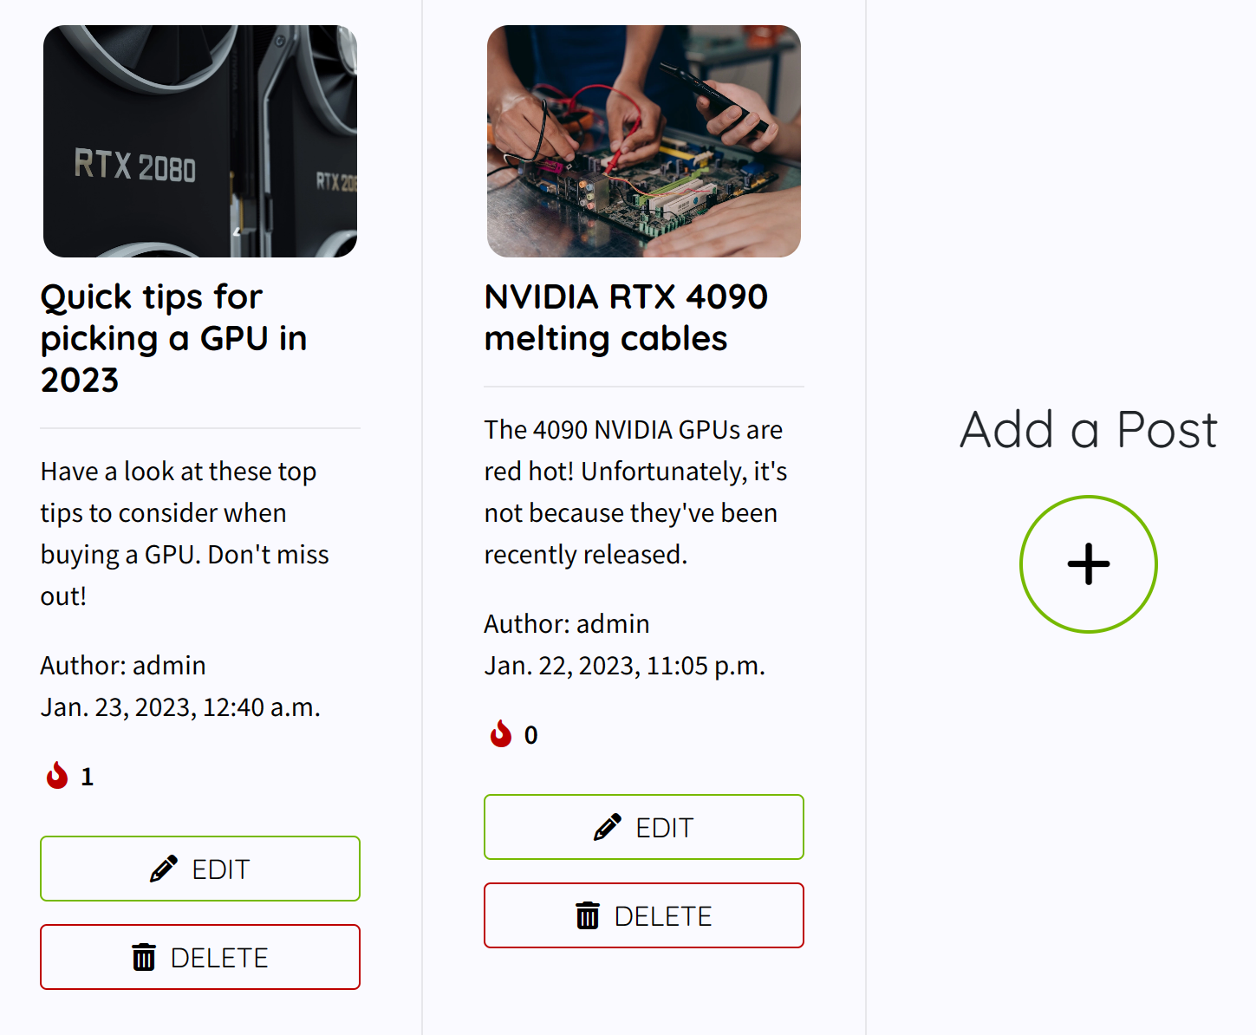
Task: Click the 'The 4090 NVIDIA GPUs are red hot' excerpt
Action: click(635, 491)
